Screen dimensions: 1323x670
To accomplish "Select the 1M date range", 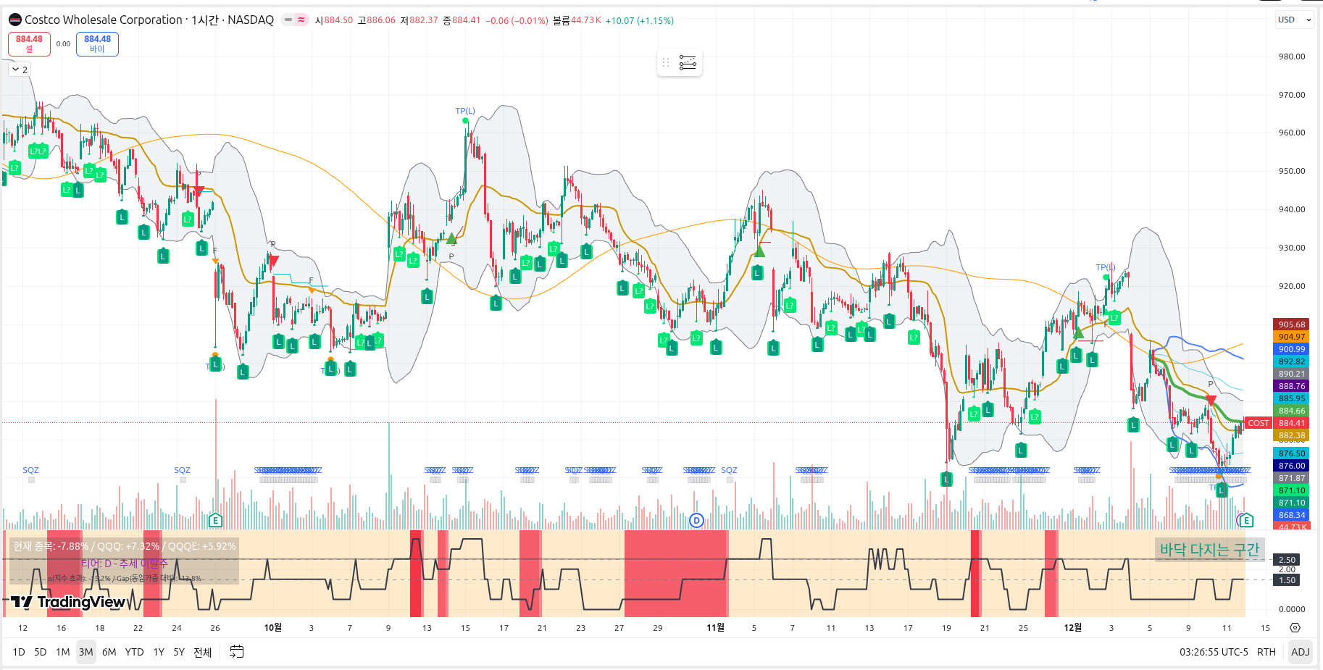I will coord(63,652).
